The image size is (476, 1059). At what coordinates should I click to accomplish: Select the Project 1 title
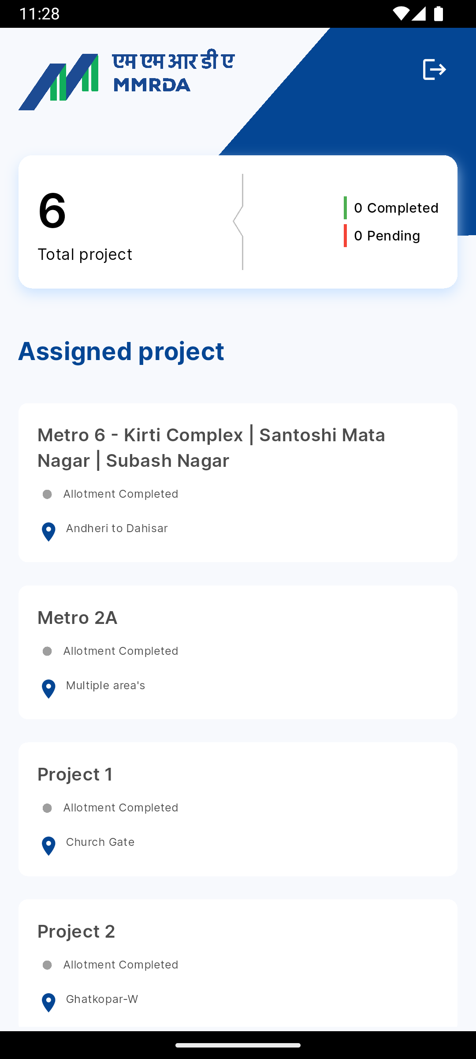tap(75, 774)
